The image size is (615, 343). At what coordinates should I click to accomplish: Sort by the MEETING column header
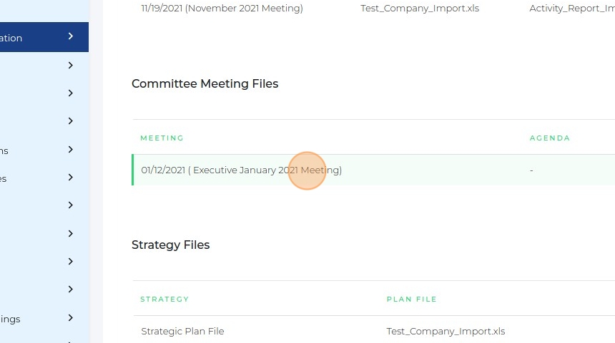[162, 138]
